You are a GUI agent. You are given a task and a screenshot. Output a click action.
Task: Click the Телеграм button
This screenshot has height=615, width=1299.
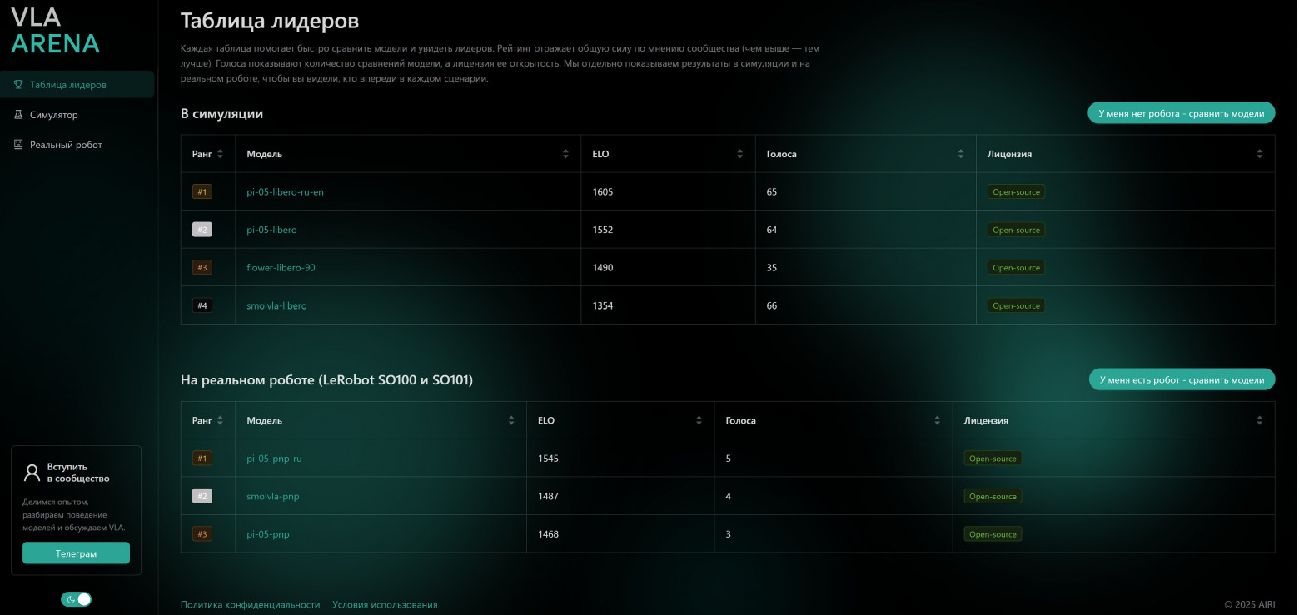[76, 553]
